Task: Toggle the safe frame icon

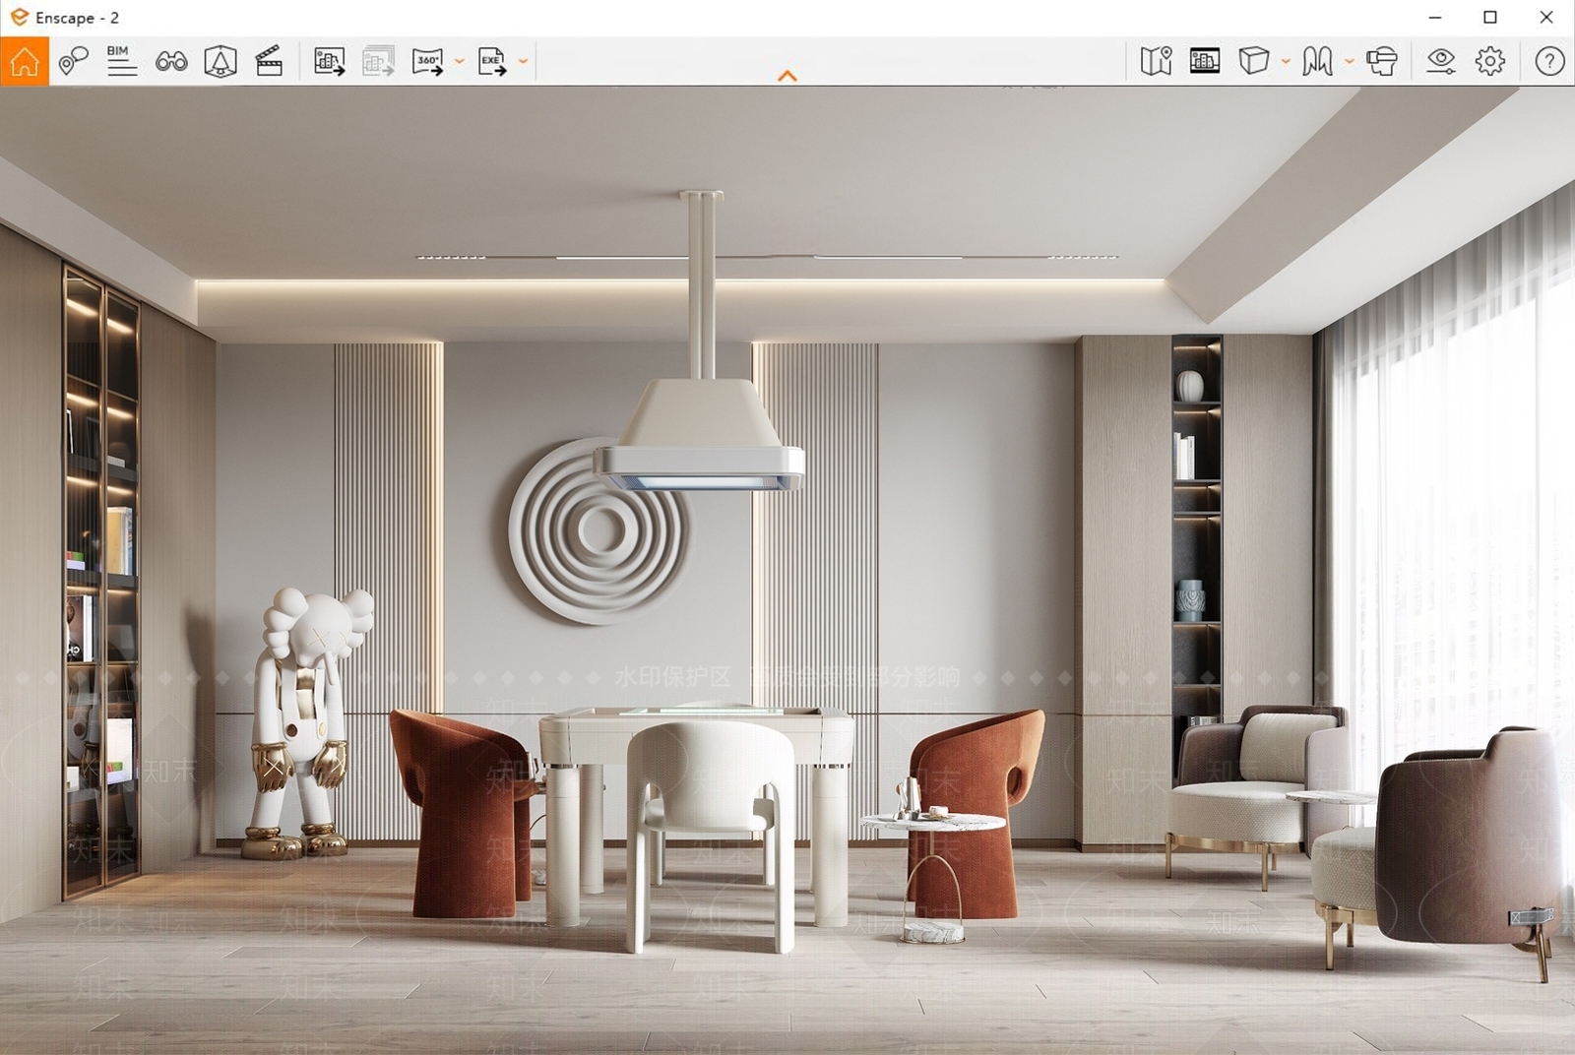Action: click(x=220, y=61)
